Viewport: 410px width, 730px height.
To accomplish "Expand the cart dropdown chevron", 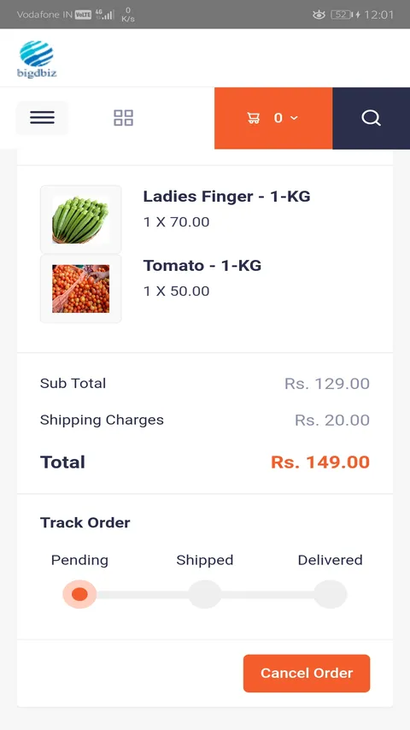I will pyautogui.click(x=294, y=118).
